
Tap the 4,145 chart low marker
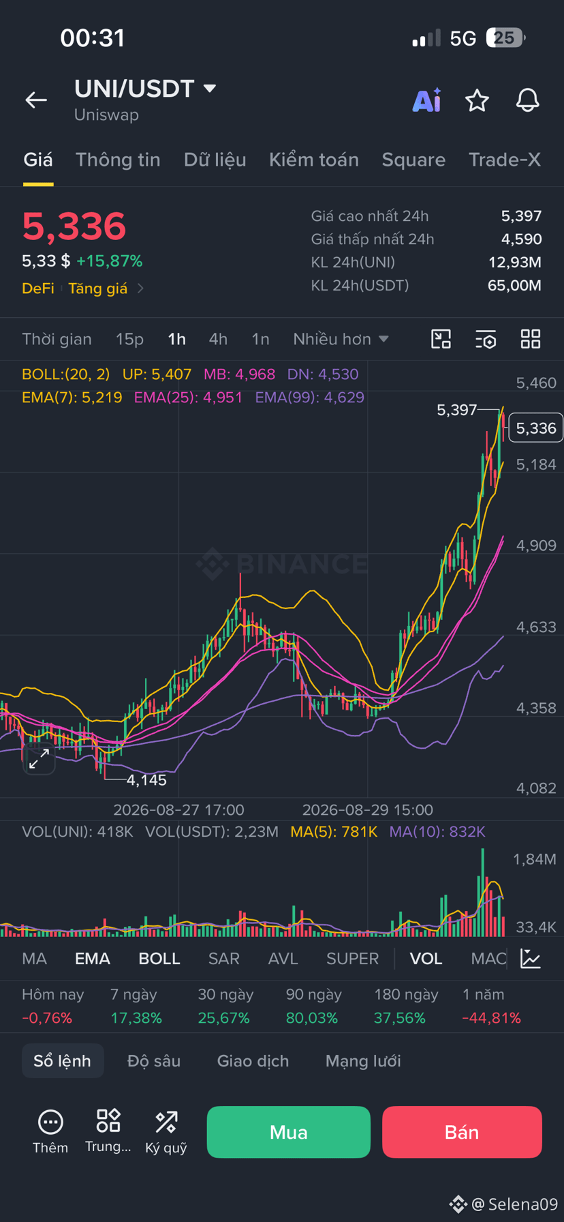pos(146,780)
